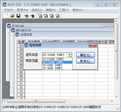Minimize the MCP-318 main window
Viewport: 121px width, 112px height.
tap(98, 5)
